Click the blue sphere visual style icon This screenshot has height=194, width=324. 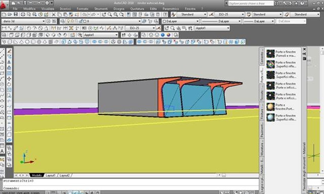[163, 35]
